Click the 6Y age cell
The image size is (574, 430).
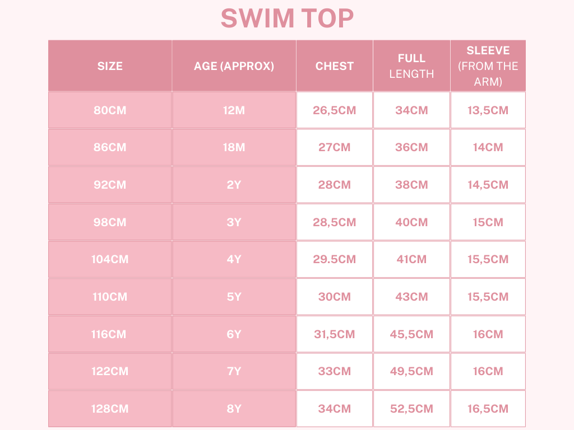click(x=234, y=334)
